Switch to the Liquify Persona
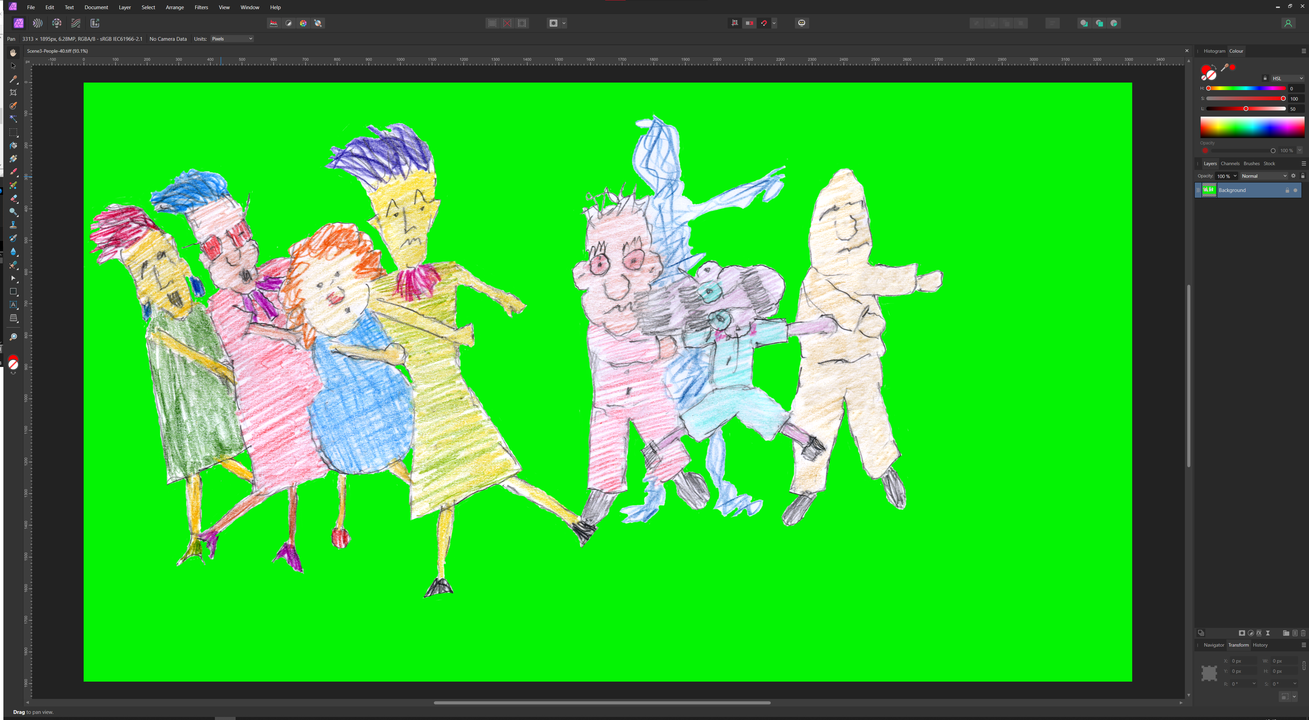The width and height of the screenshot is (1309, 720). click(x=38, y=23)
